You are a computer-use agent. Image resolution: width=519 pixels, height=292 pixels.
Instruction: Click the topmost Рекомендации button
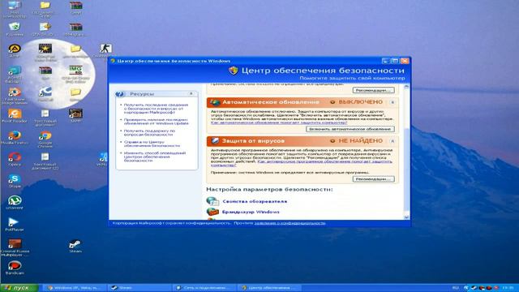(x=373, y=90)
